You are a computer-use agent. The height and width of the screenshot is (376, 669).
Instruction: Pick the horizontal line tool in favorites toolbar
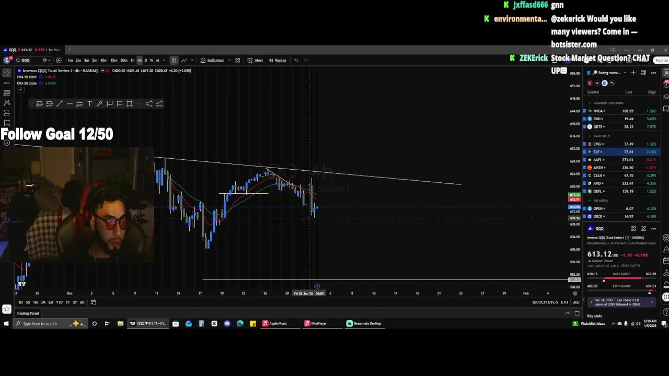[70, 103]
